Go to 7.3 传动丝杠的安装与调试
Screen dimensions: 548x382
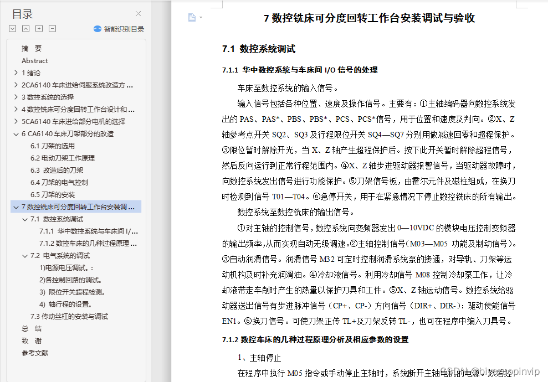click(69, 317)
